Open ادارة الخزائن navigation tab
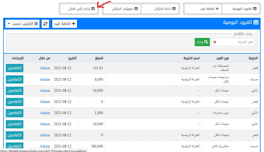 click(x=160, y=9)
